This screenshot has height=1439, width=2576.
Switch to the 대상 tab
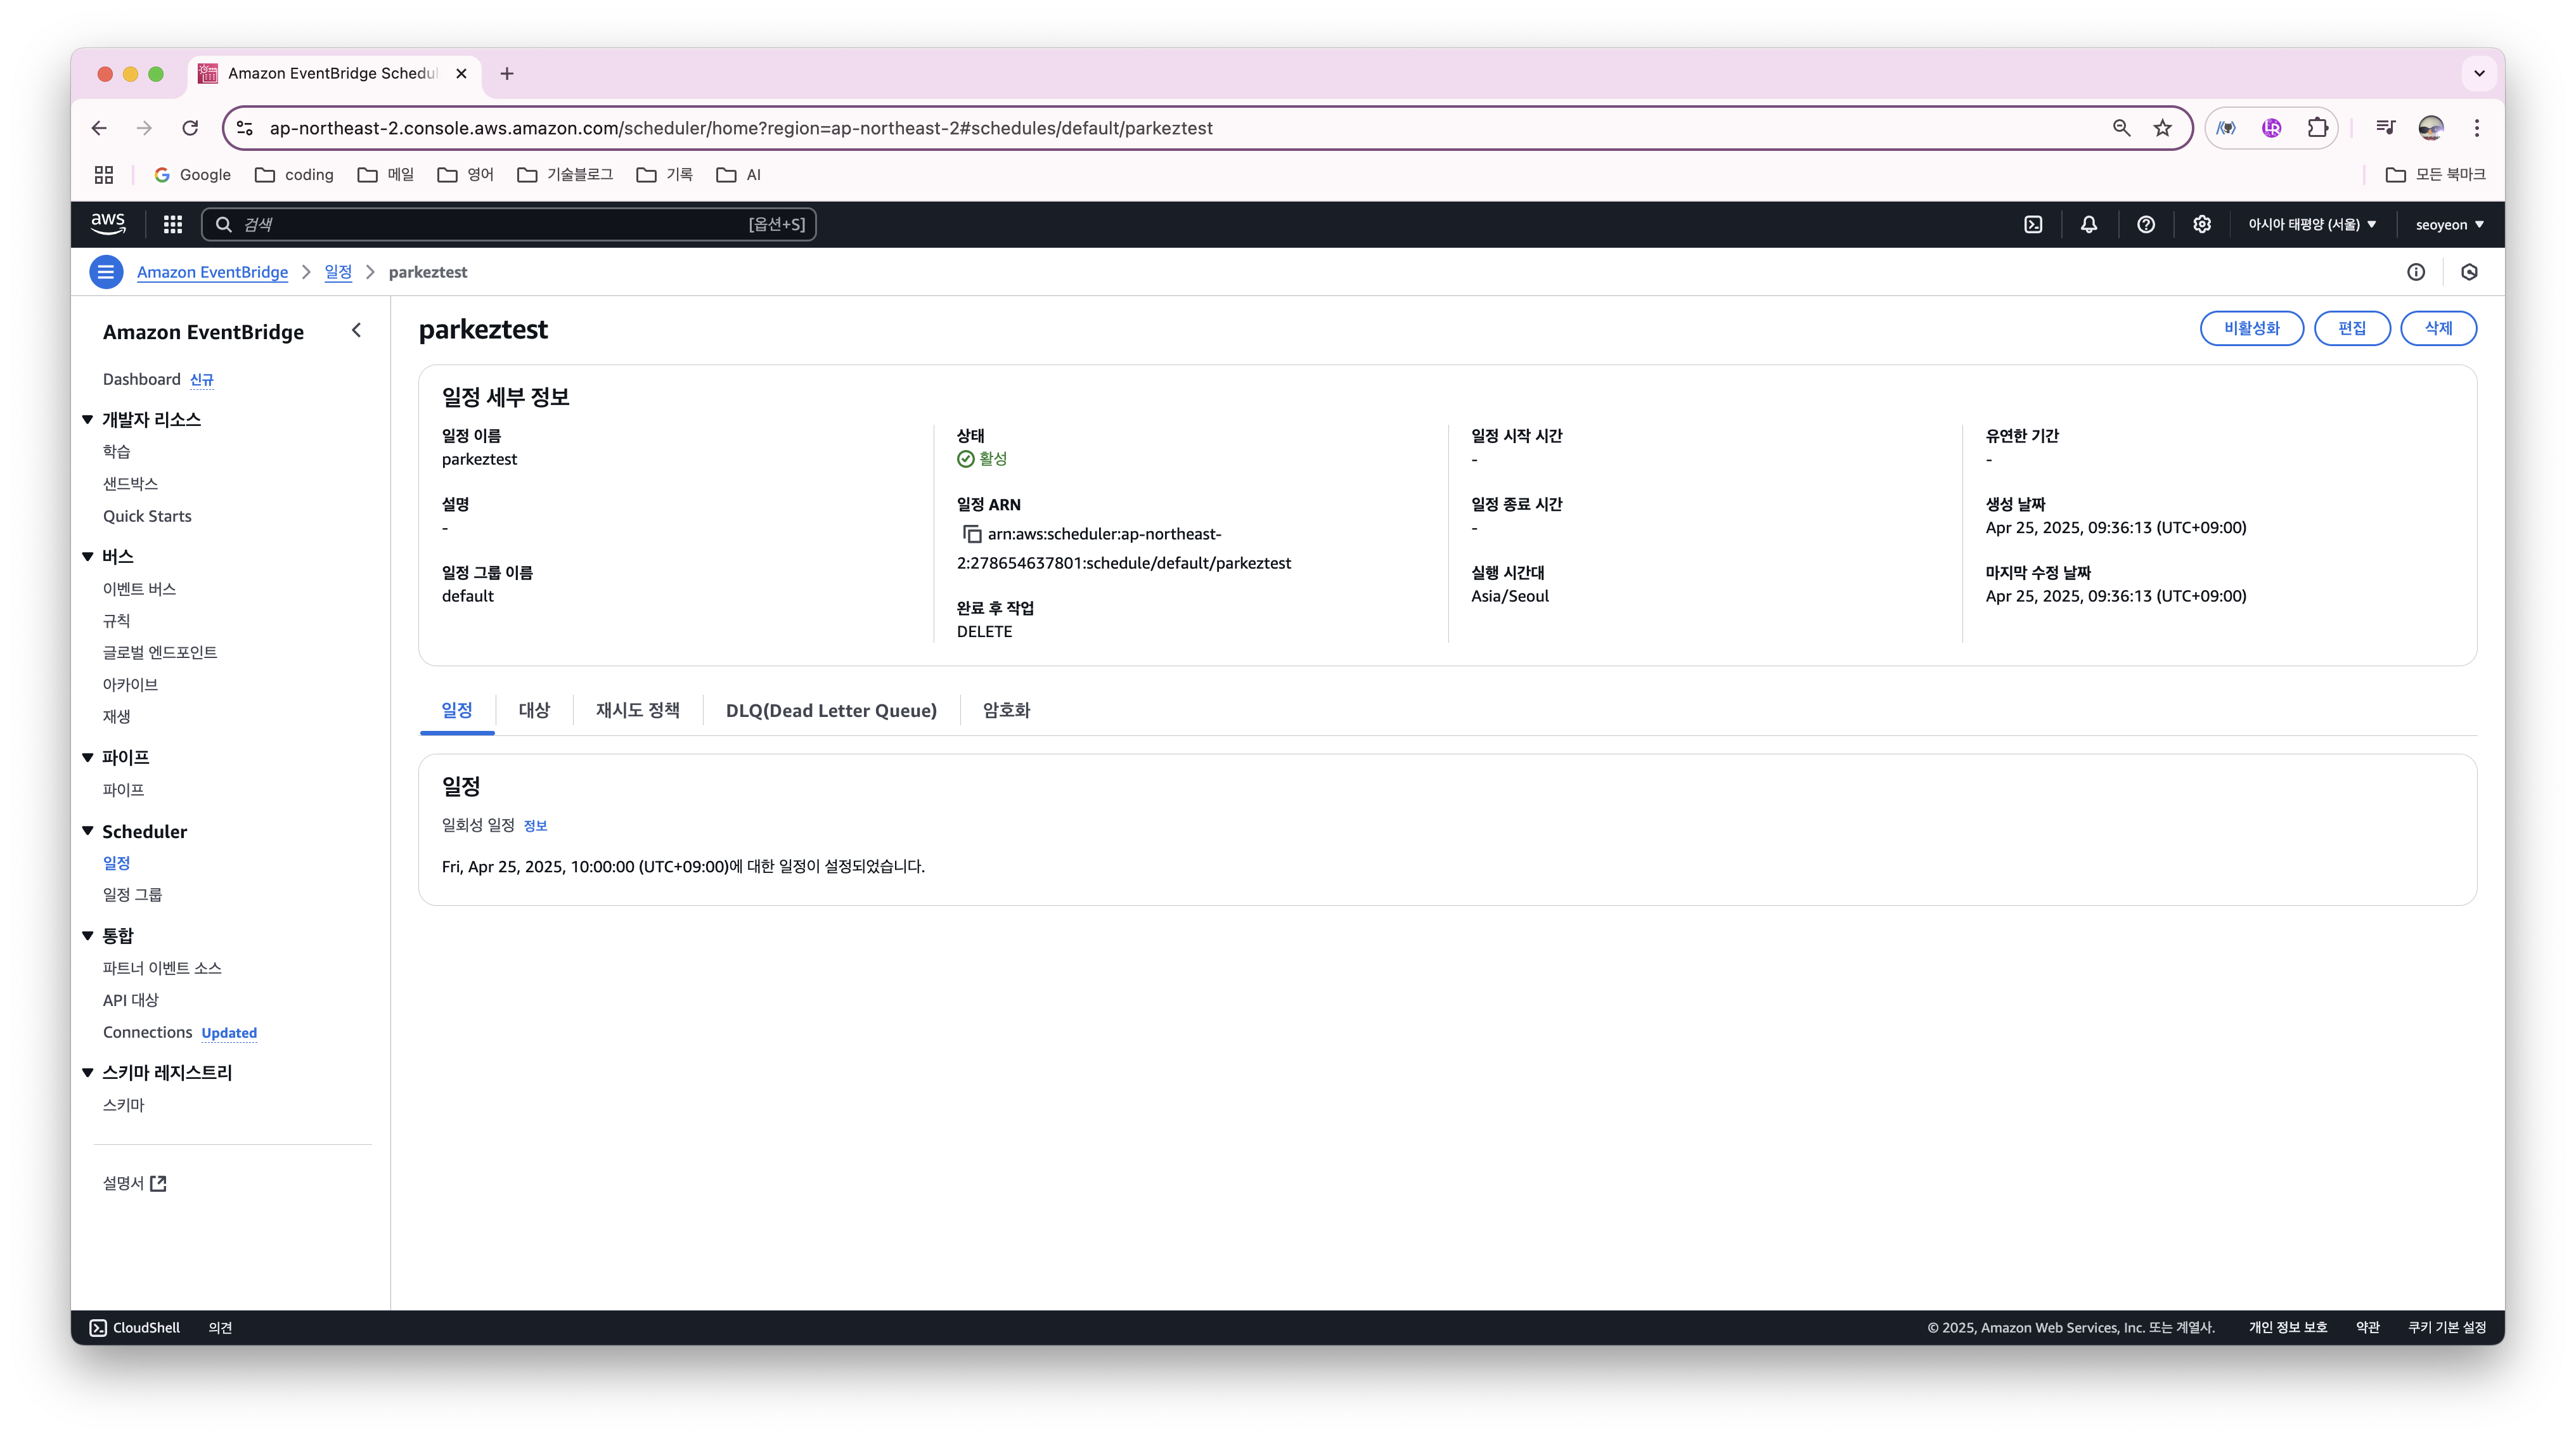point(534,710)
